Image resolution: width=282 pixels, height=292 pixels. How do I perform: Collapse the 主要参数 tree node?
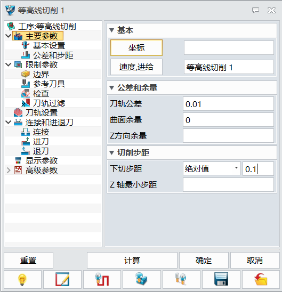click(9, 36)
